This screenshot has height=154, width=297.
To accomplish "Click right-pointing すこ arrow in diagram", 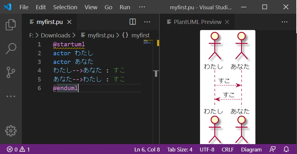I will coord(228,85).
